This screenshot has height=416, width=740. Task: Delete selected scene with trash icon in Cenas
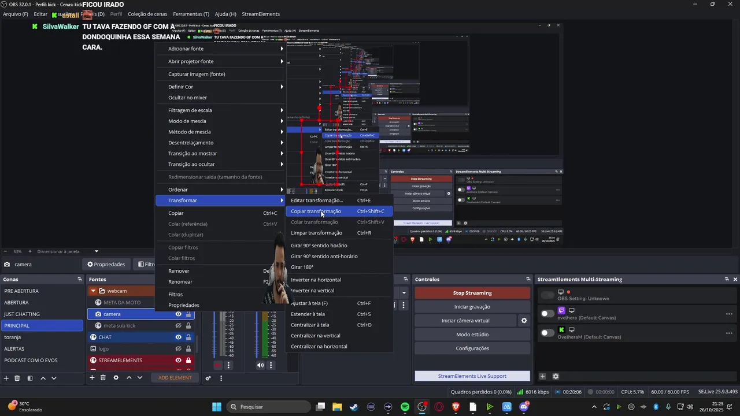pos(17,378)
